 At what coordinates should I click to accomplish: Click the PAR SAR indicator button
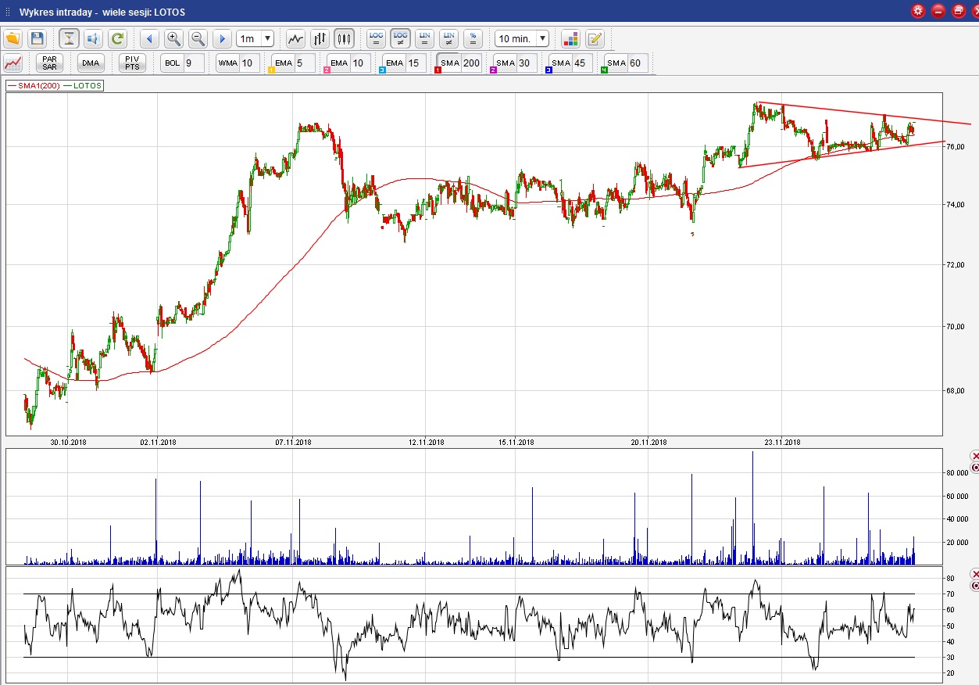[x=49, y=63]
